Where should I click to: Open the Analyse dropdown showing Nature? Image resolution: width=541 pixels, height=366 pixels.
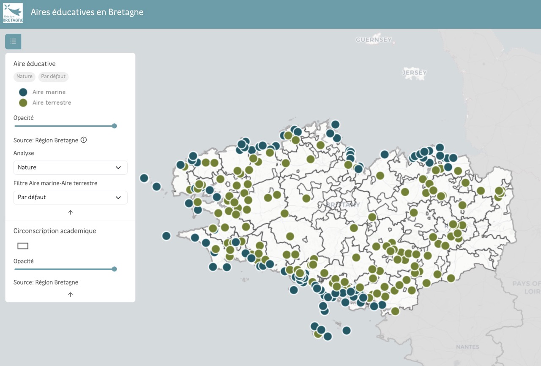coord(70,168)
